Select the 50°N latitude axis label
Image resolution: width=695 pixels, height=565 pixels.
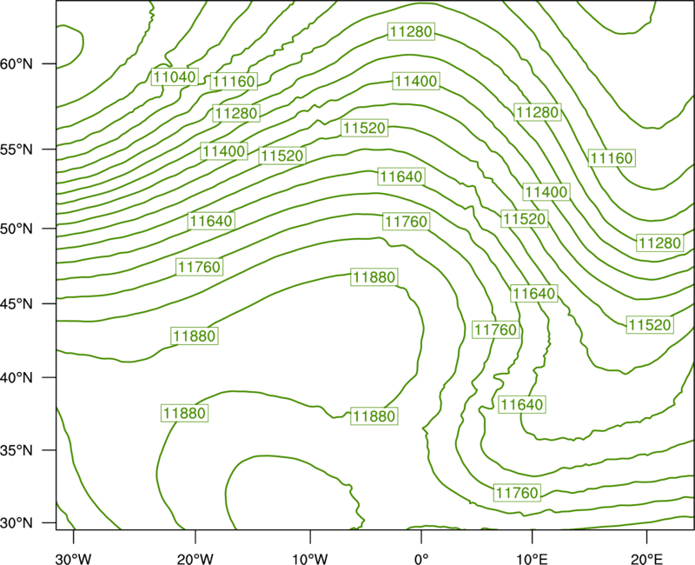17,229
